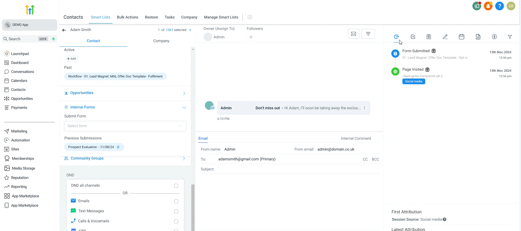
Task: Collapse the Internal Forms section
Action: click(x=184, y=108)
